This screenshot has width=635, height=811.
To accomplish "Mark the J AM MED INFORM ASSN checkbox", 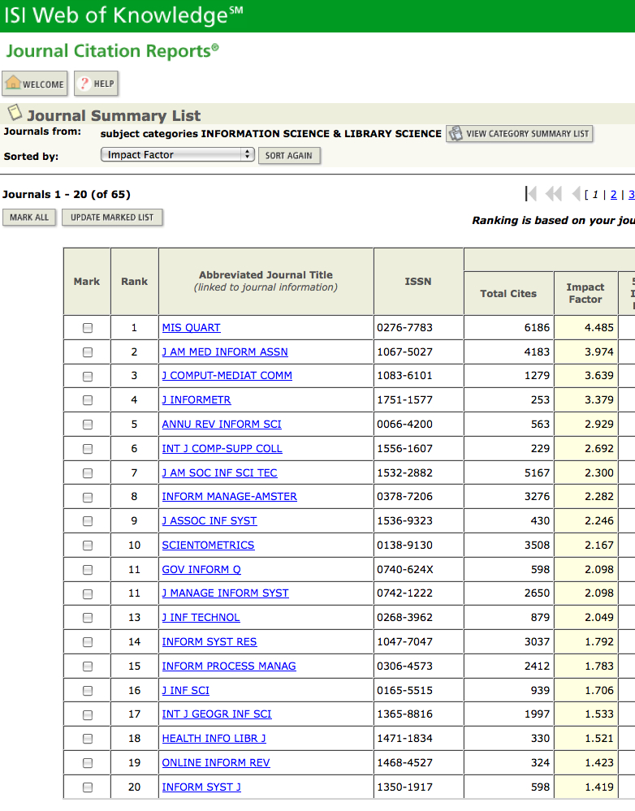I will [88, 352].
